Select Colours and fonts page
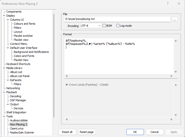Screen dimensions: 185x137 24,24
